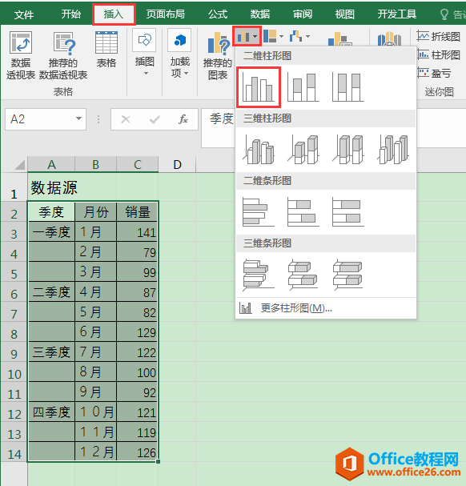This screenshot has width=466, height=486.
Task: Click the Tell Me lightbulb icon
Action: (444, 14)
